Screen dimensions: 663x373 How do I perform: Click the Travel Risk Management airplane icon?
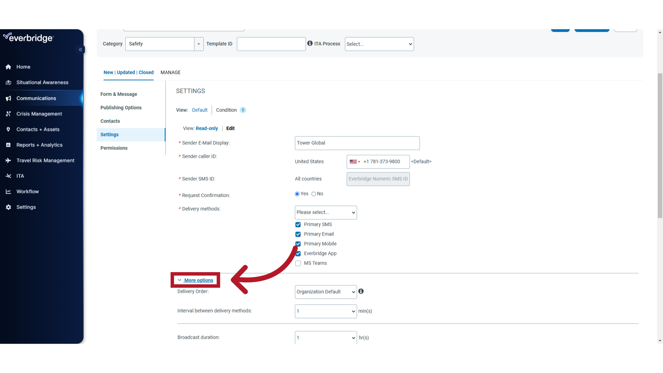(x=8, y=160)
